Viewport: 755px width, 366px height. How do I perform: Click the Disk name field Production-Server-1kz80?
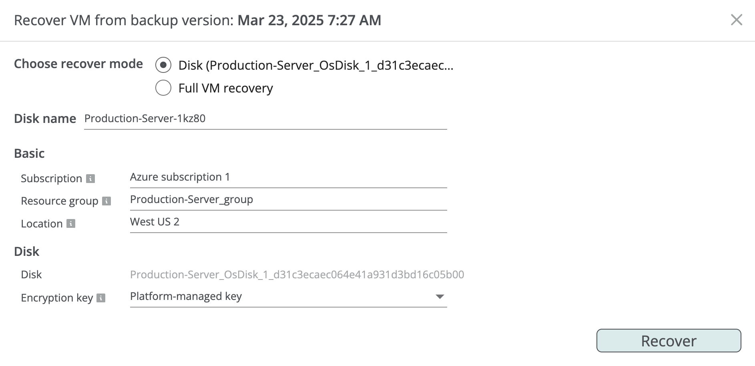pos(265,119)
